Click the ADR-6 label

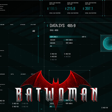pos(84,37)
